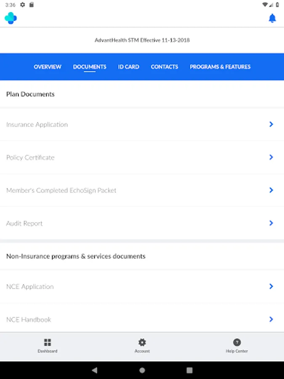Switch to the Overview tab

coord(48,67)
